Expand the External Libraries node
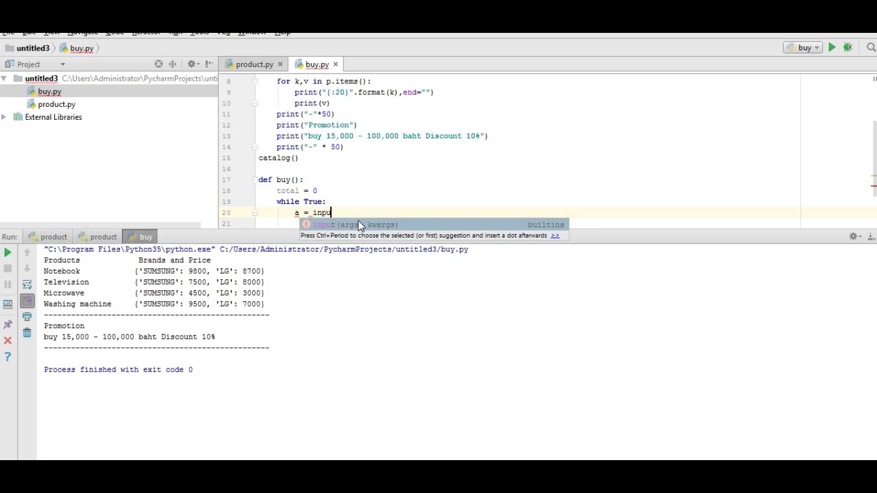This screenshot has width=877, height=493. coord(5,117)
